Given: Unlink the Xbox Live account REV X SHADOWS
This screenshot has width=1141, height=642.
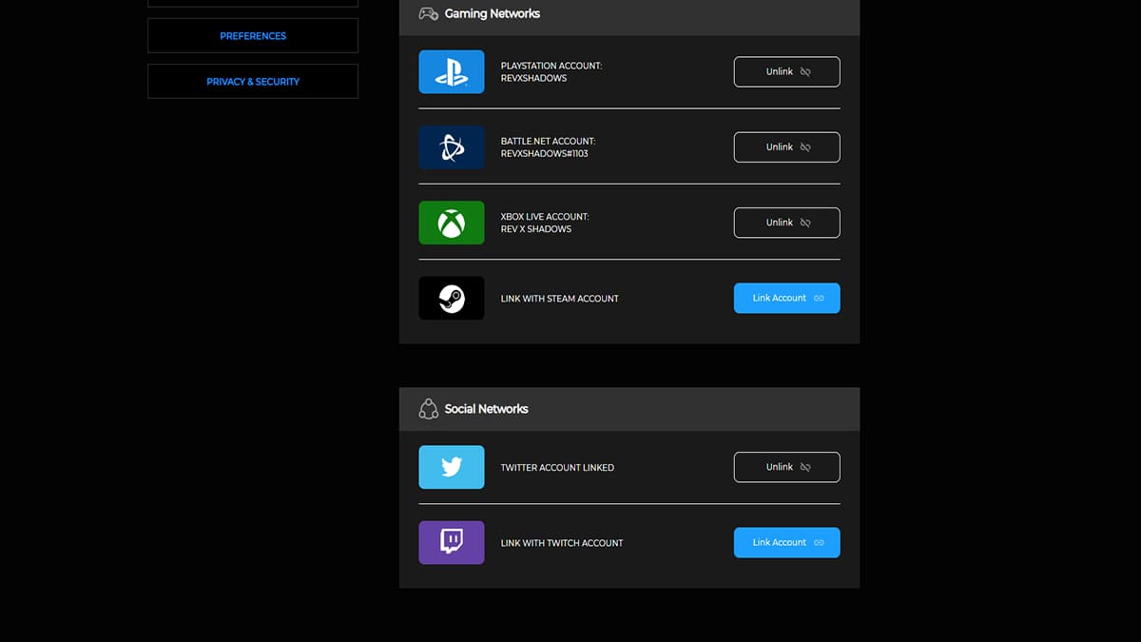Looking at the screenshot, I should click(786, 222).
